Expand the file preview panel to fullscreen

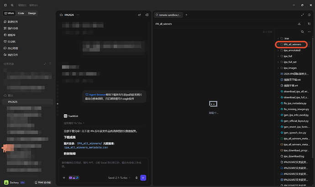(303, 15)
